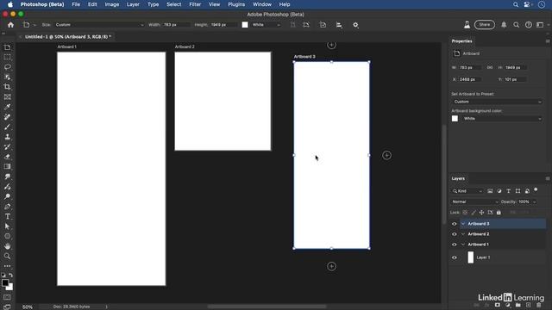
Task: Select the Eraser tool
Action: [x=7, y=157]
